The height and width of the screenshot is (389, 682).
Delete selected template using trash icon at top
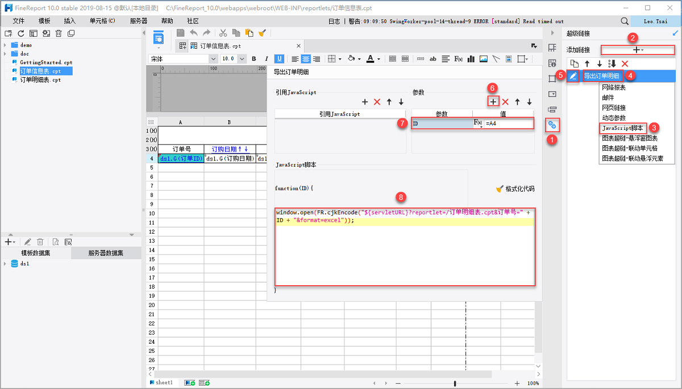pos(59,33)
